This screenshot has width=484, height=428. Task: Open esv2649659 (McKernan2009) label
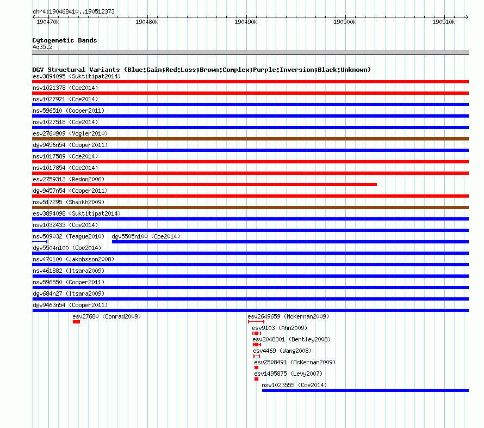288,316
